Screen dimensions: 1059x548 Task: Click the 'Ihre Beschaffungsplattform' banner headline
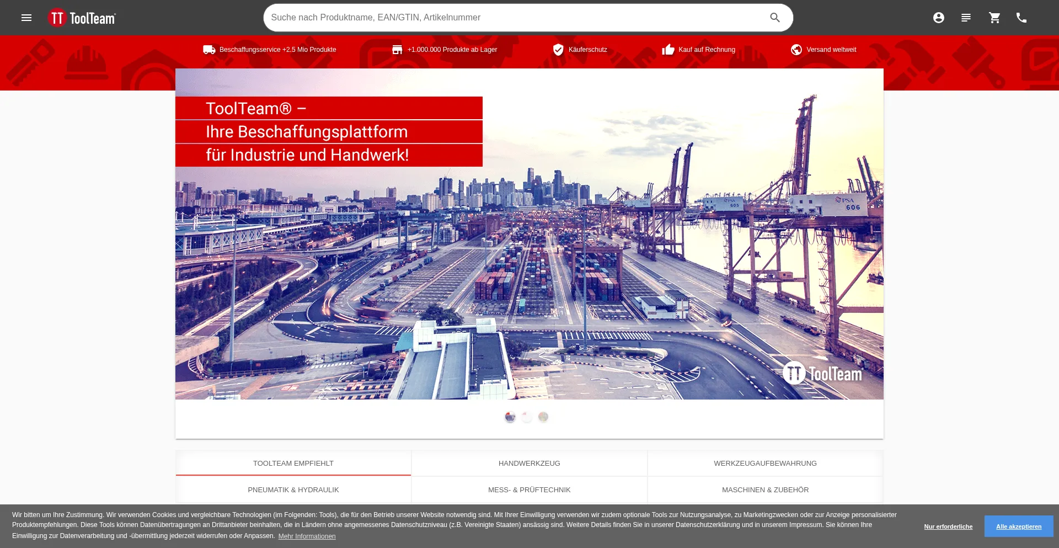click(307, 132)
